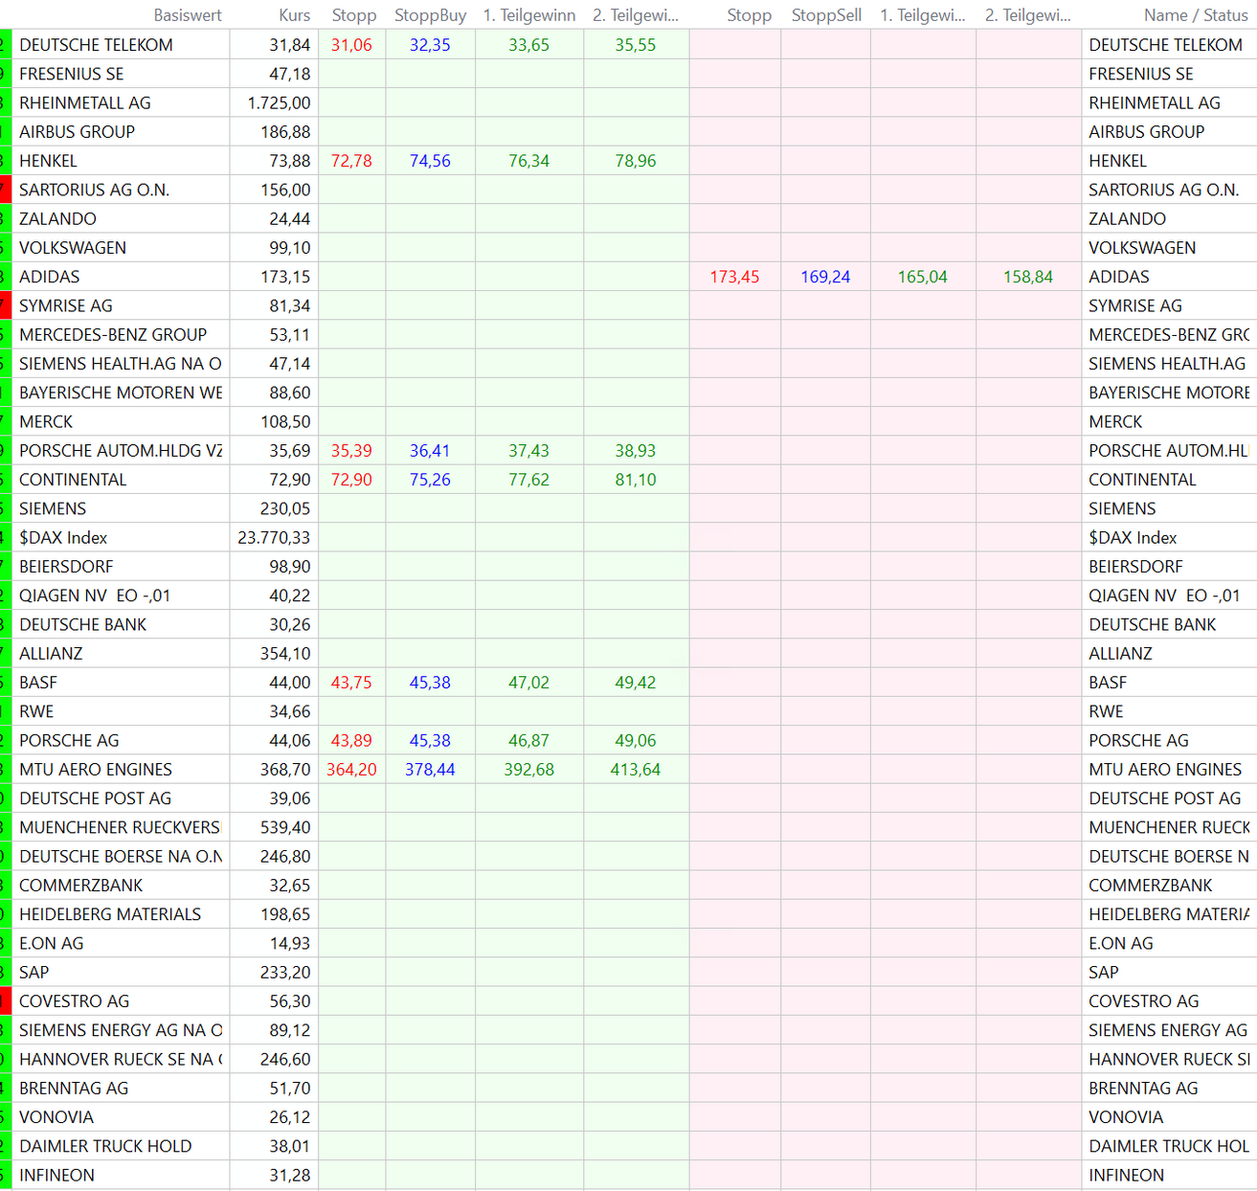Screen dimensions: 1257x1191
Task: Select ADIDAS red stop value 173,45
Action: click(734, 277)
